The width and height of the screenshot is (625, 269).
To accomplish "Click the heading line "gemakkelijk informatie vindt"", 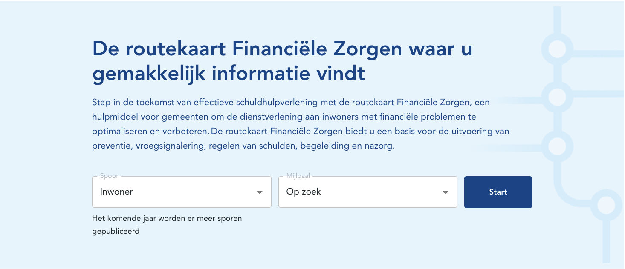I will tap(229, 74).
